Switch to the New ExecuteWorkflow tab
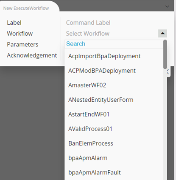Viewport: 176px width, 180px height. [x=26, y=8]
